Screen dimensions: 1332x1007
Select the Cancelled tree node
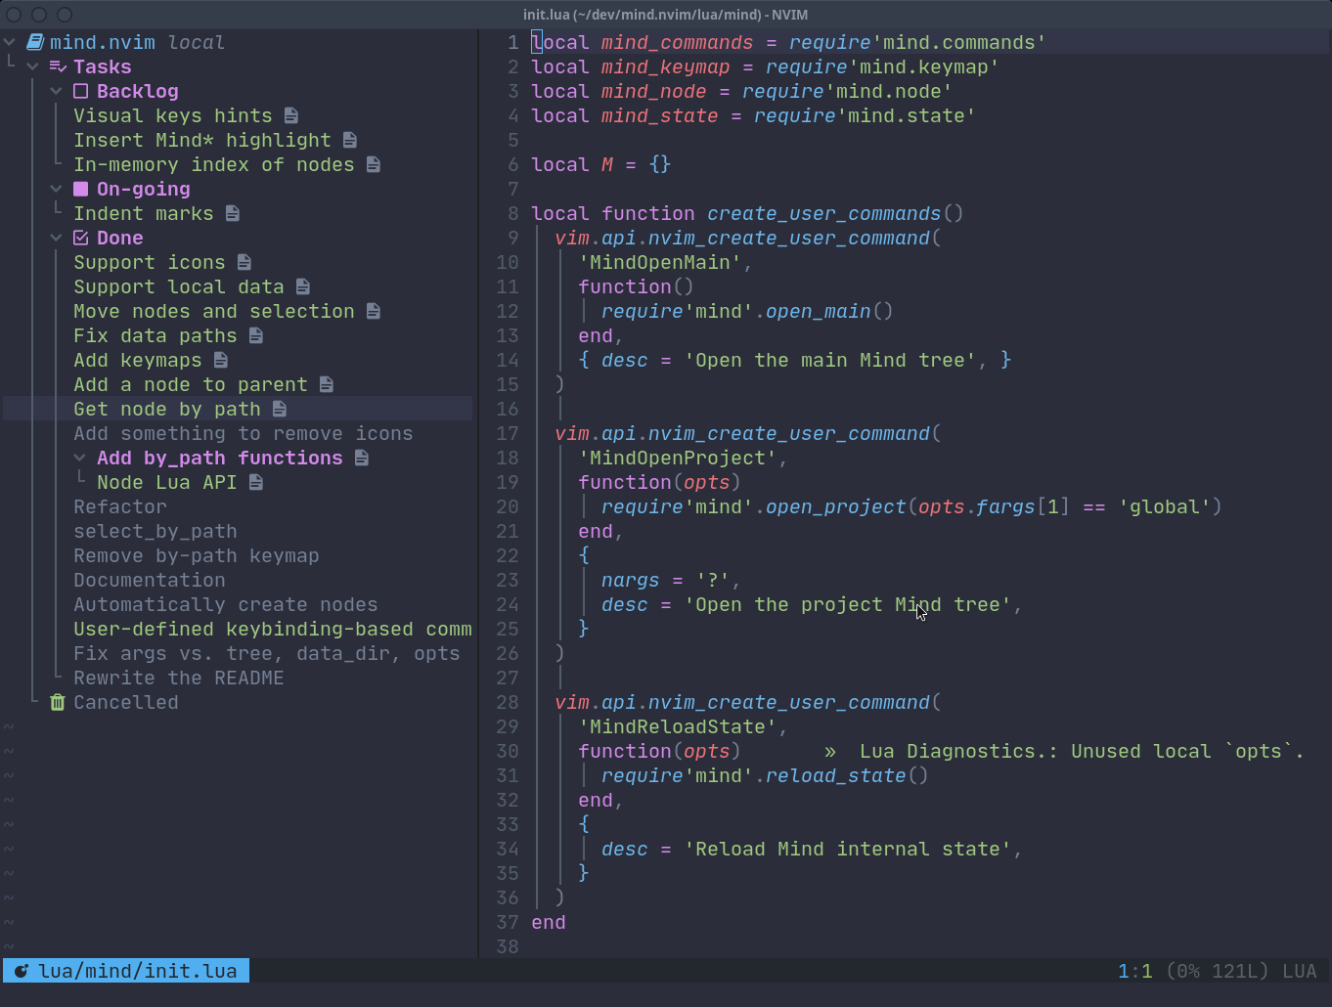126,702
